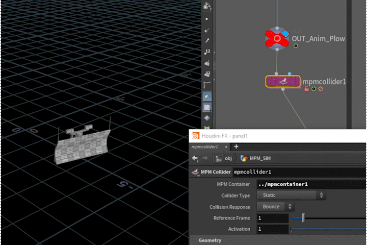The image size is (367, 245).
Task: Click the mpmcollider1 node name label
Action: (324, 82)
